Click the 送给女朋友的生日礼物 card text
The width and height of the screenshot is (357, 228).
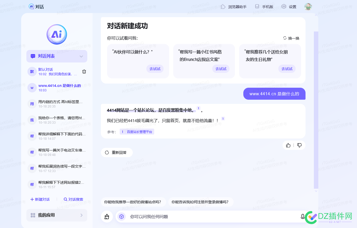266,56
